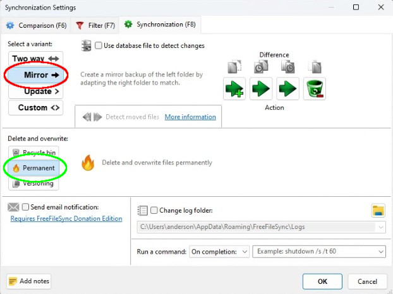Switch to the Filter (F7) tab

pos(96,25)
